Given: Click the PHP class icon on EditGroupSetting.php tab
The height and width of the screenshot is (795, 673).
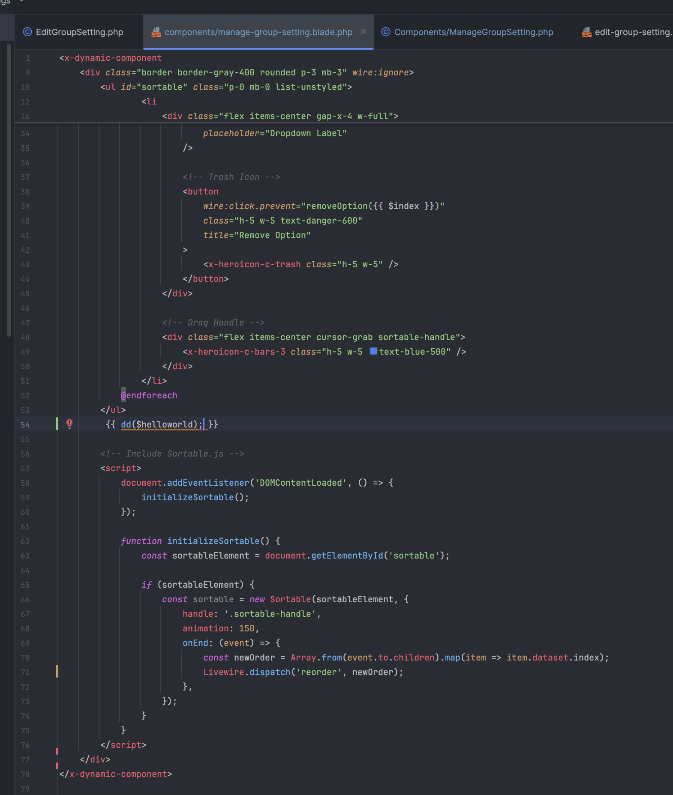Looking at the screenshot, I should (27, 32).
